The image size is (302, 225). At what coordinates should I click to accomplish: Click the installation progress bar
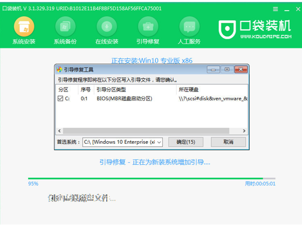pos(152,178)
